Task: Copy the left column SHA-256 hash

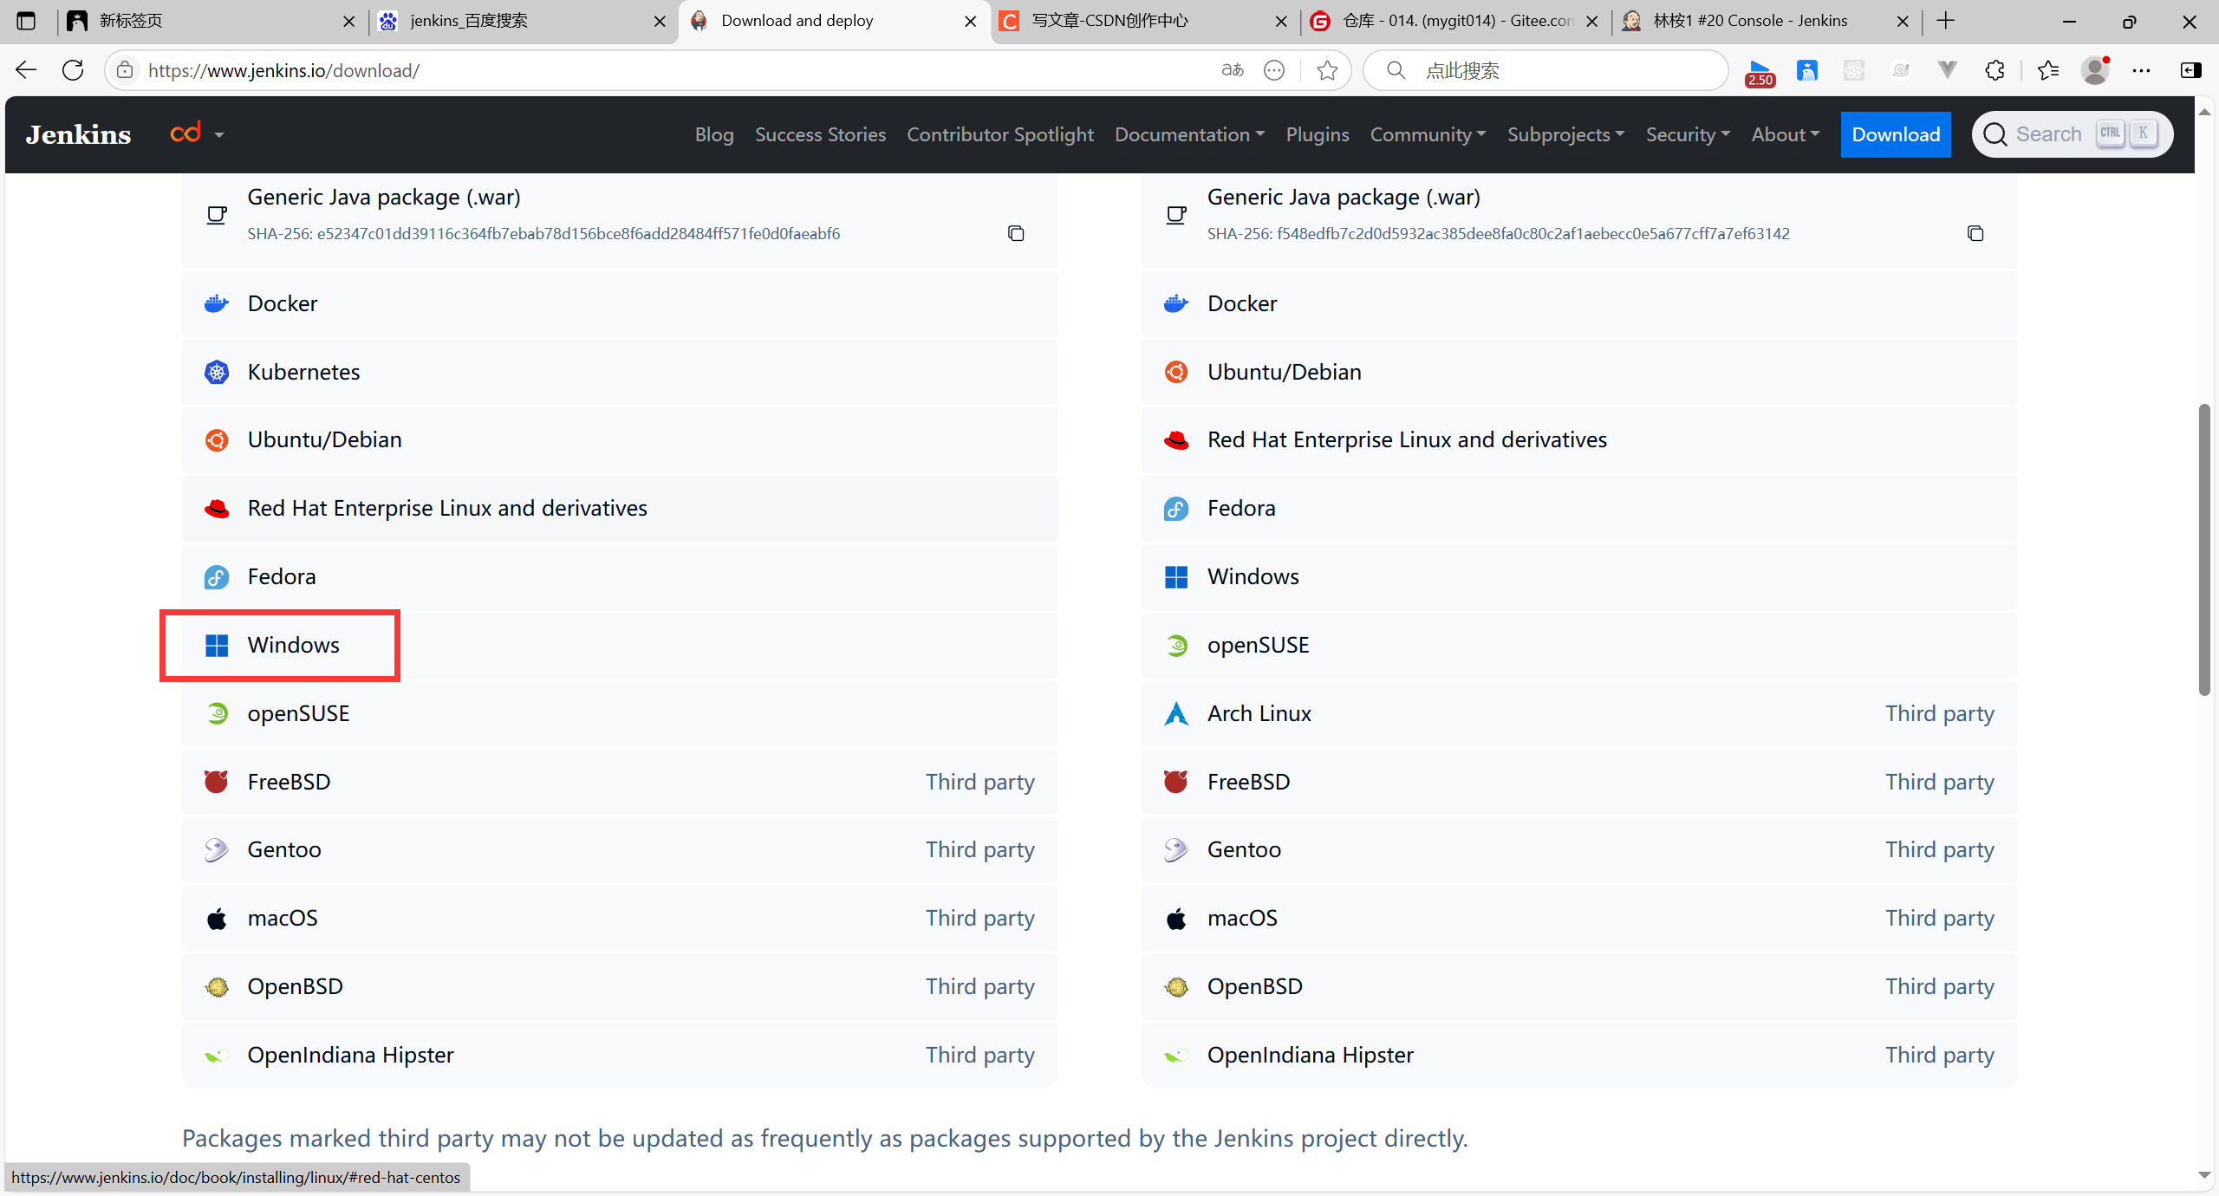Action: tap(1016, 233)
